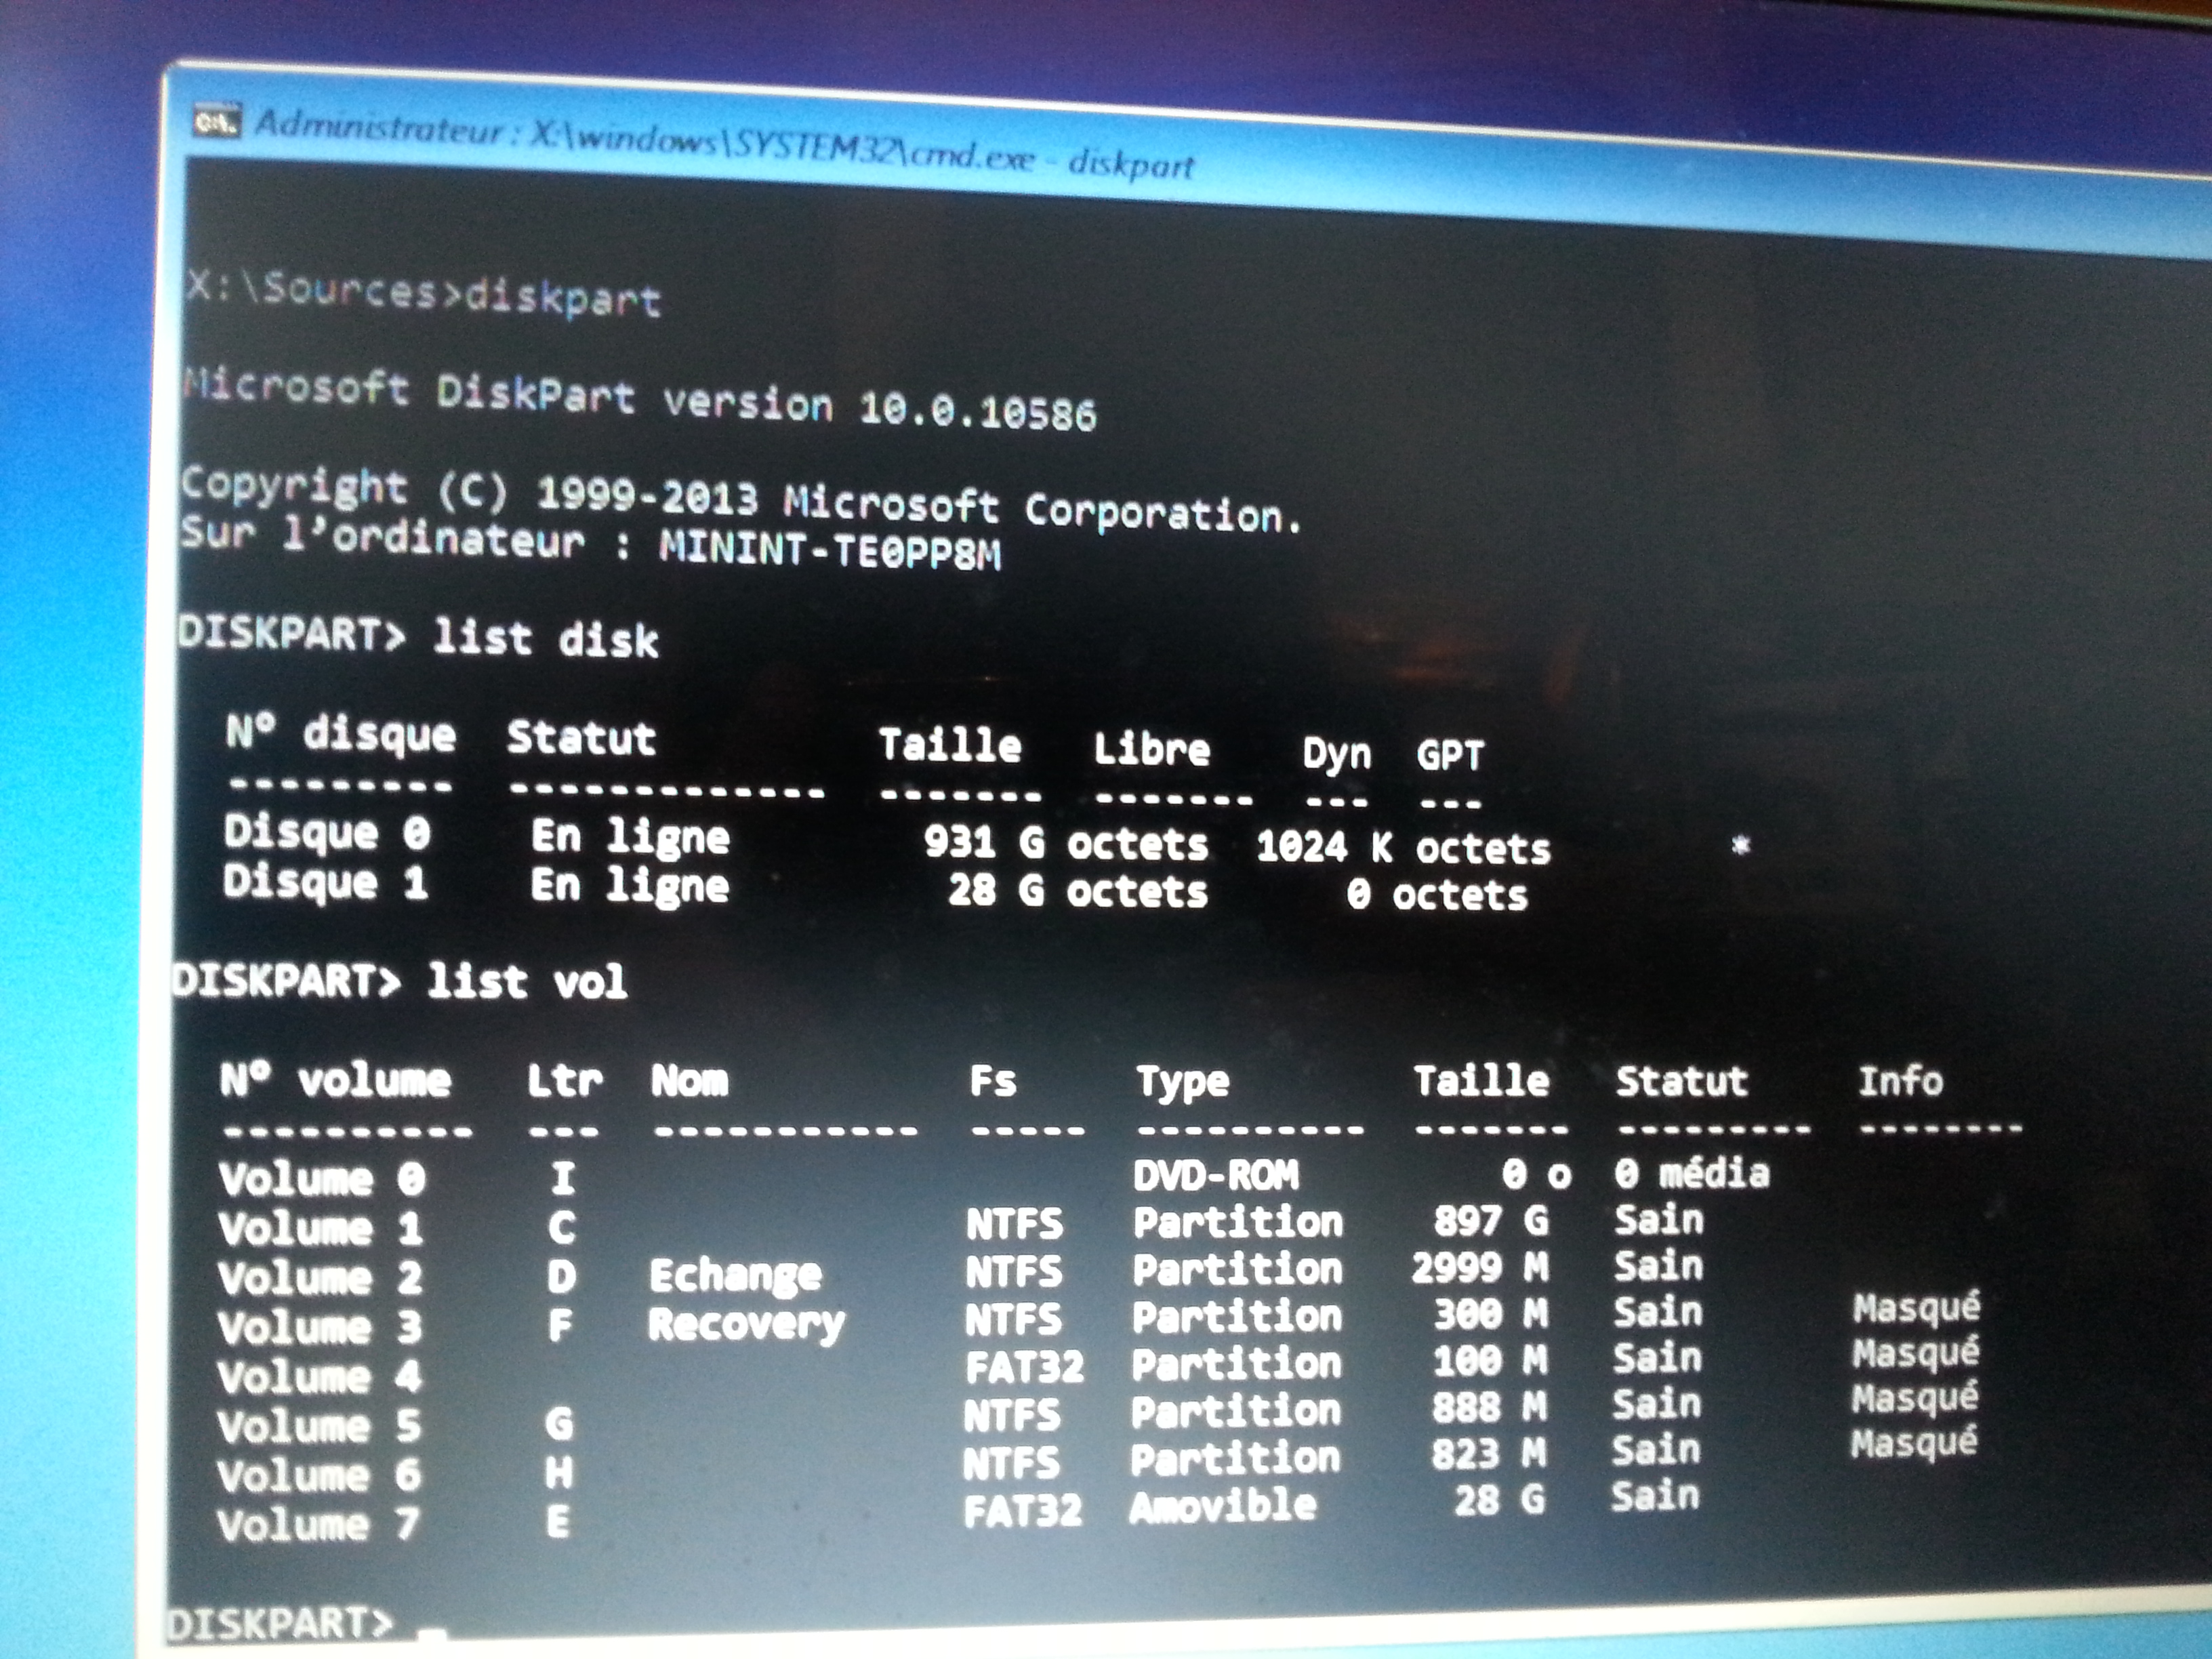Click '1024 K octets' free space value
The height and width of the screenshot is (1659, 2212).
coord(1403,848)
